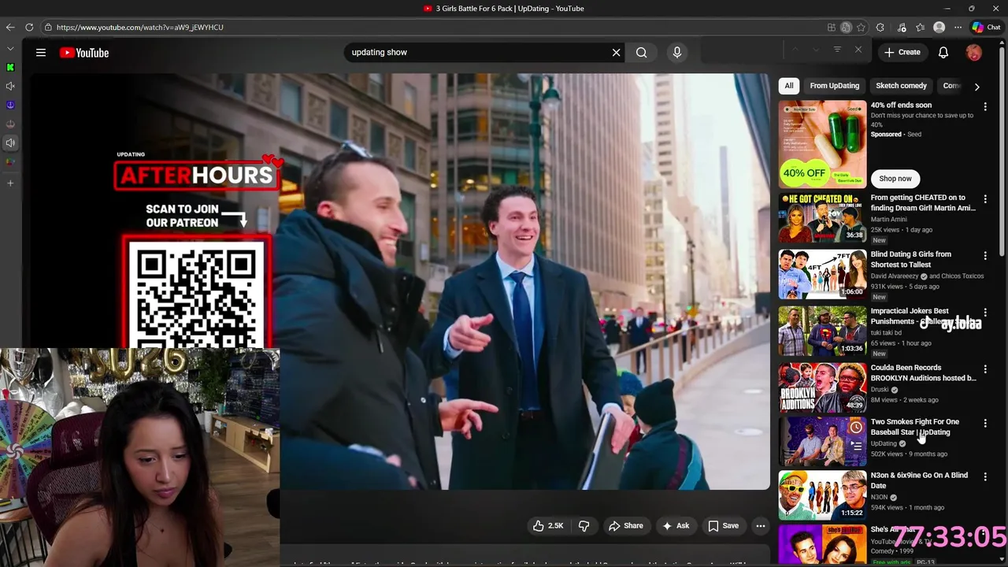Open Brooklyn Auditions video thumbnail
The image size is (1008, 567).
click(x=822, y=388)
